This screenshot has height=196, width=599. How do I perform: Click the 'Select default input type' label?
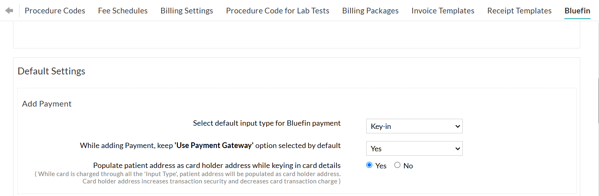(267, 123)
